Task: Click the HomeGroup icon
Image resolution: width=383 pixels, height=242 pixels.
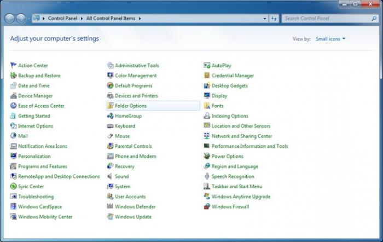Action: pos(110,116)
